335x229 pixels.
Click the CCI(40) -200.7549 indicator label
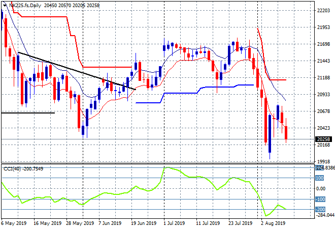(23, 169)
